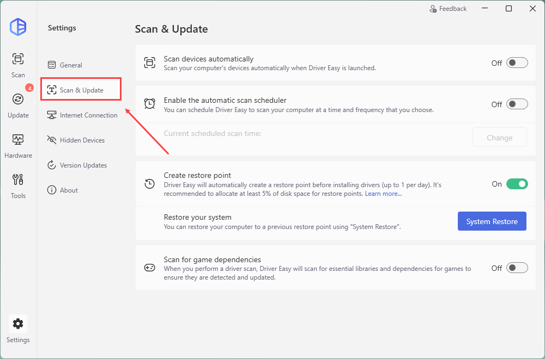Click the Driver Easy logo icon
This screenshot has width=545, height=359.
pos(18,27)
